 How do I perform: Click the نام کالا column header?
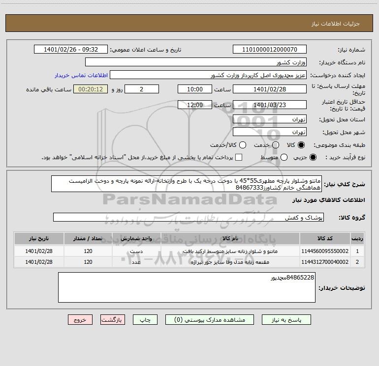(x=230, y=238)
